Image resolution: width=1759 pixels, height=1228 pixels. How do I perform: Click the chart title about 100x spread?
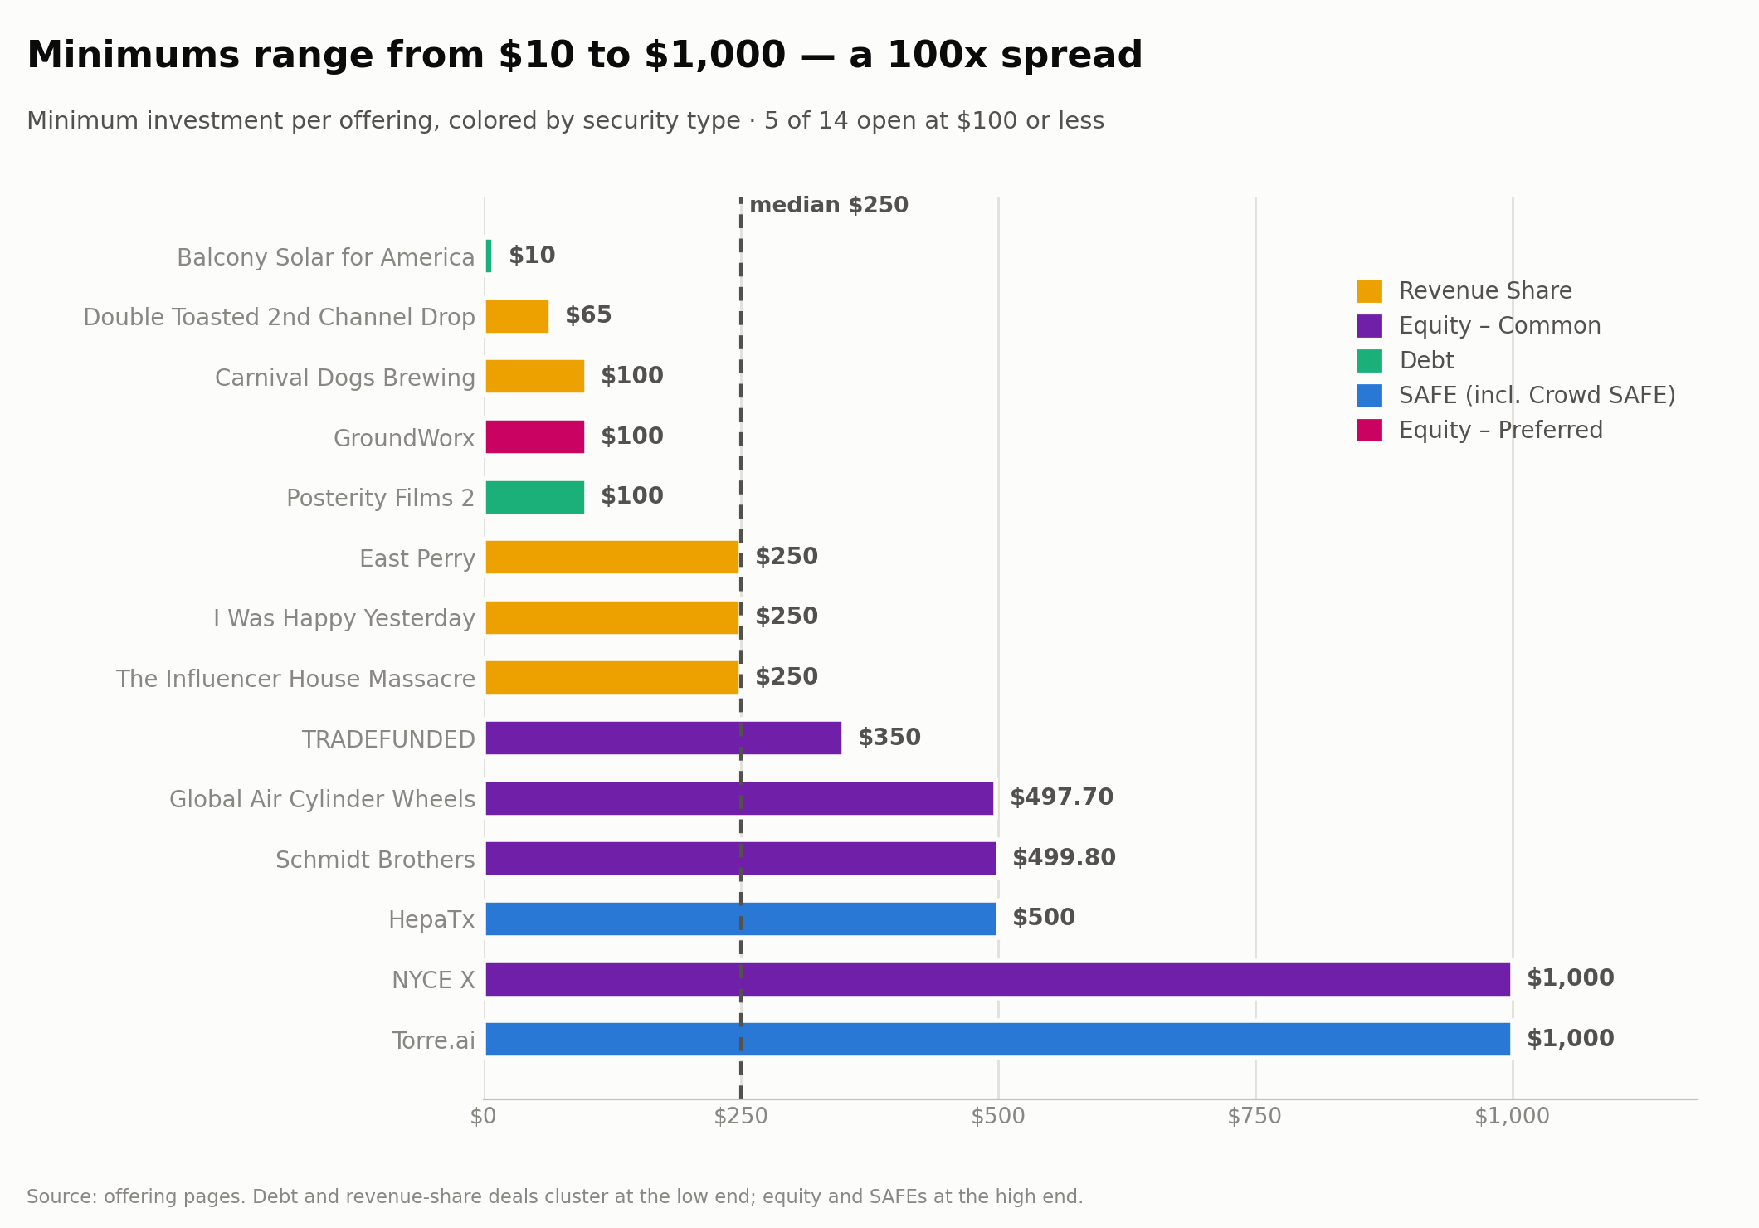585,56
